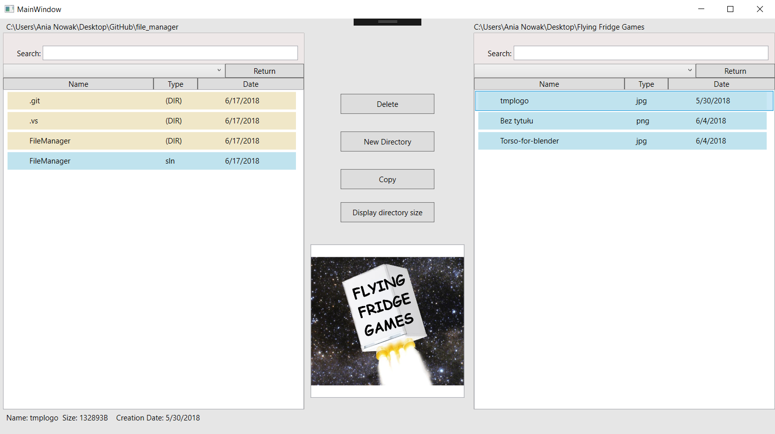
Task: Select the Torso-for-blender jpg file
Action: click(x=622, y=140)
